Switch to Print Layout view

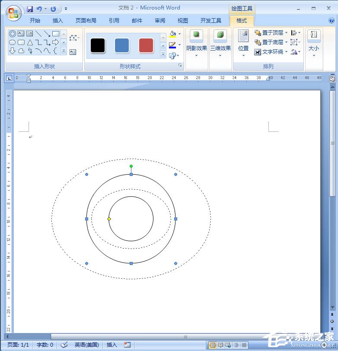(x=213, y=345)
